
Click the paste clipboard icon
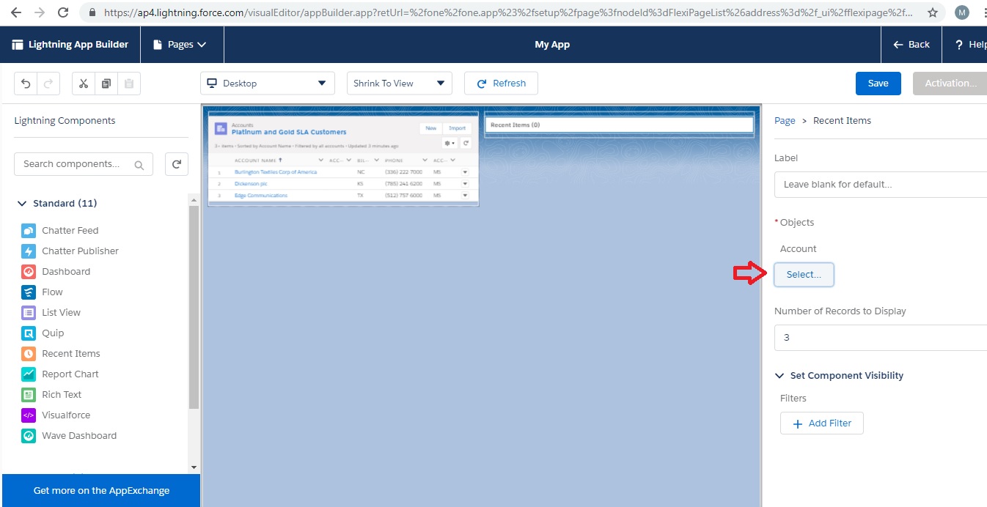pyautogui.click(x=128, y=84)
